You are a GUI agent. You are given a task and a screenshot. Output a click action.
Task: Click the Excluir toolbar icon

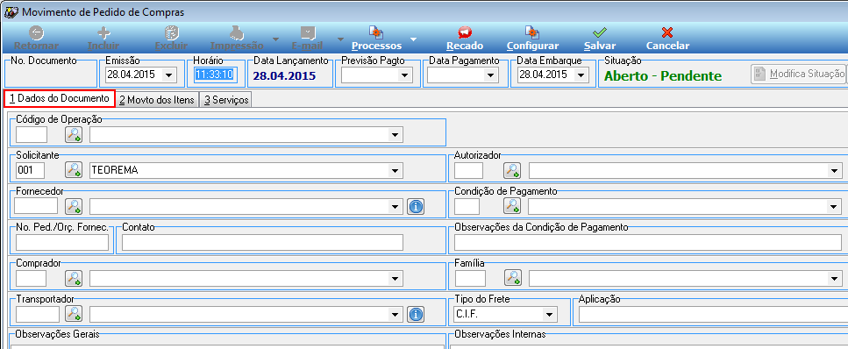click(171, 33)
